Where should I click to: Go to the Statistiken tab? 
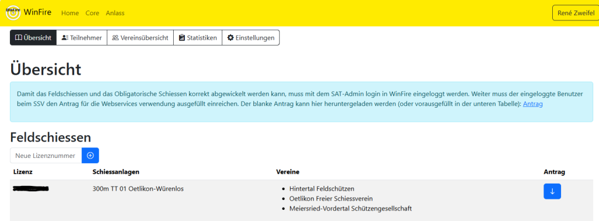click(198, 38)
